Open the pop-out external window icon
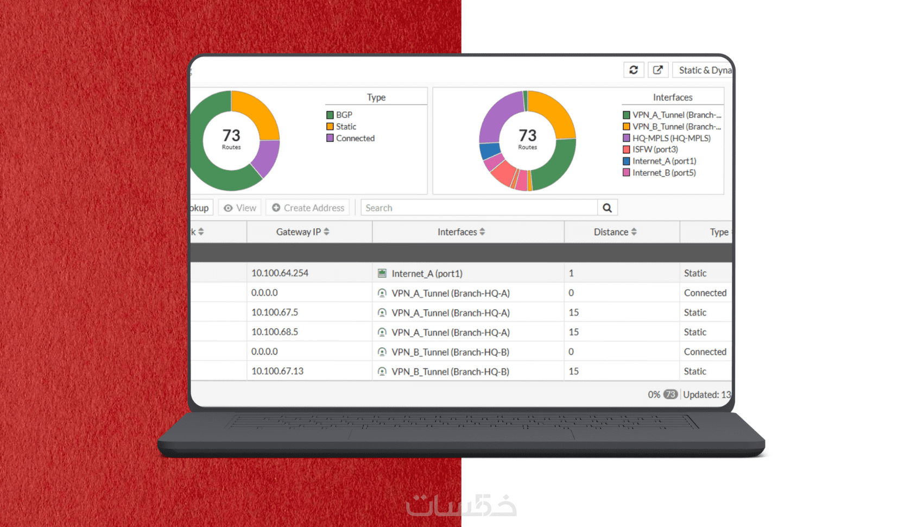The height and width of the screenshot is (527, 923). 658,70
